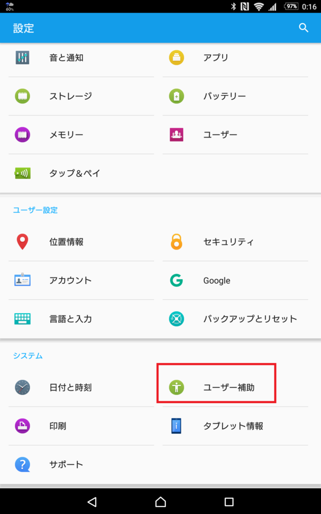Open タブレット情報 about tablet
Viewport: 321px width, 514px height.
233,426
